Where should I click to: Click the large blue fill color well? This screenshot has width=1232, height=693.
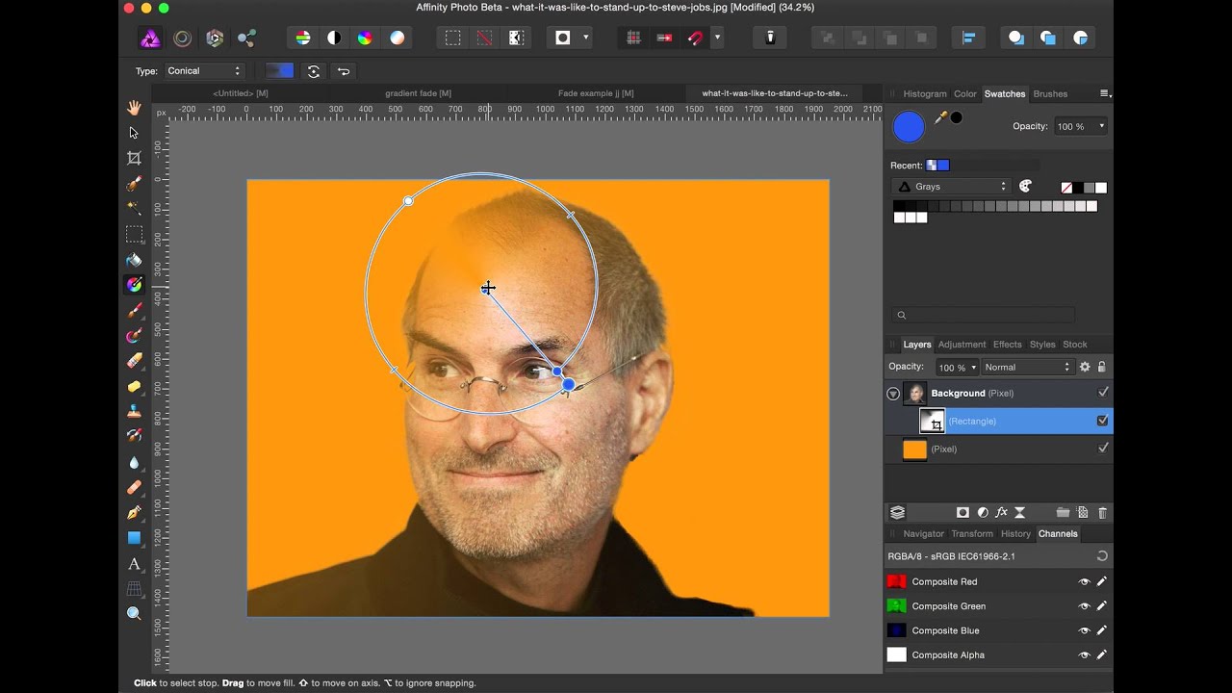(x=909, y=126)
